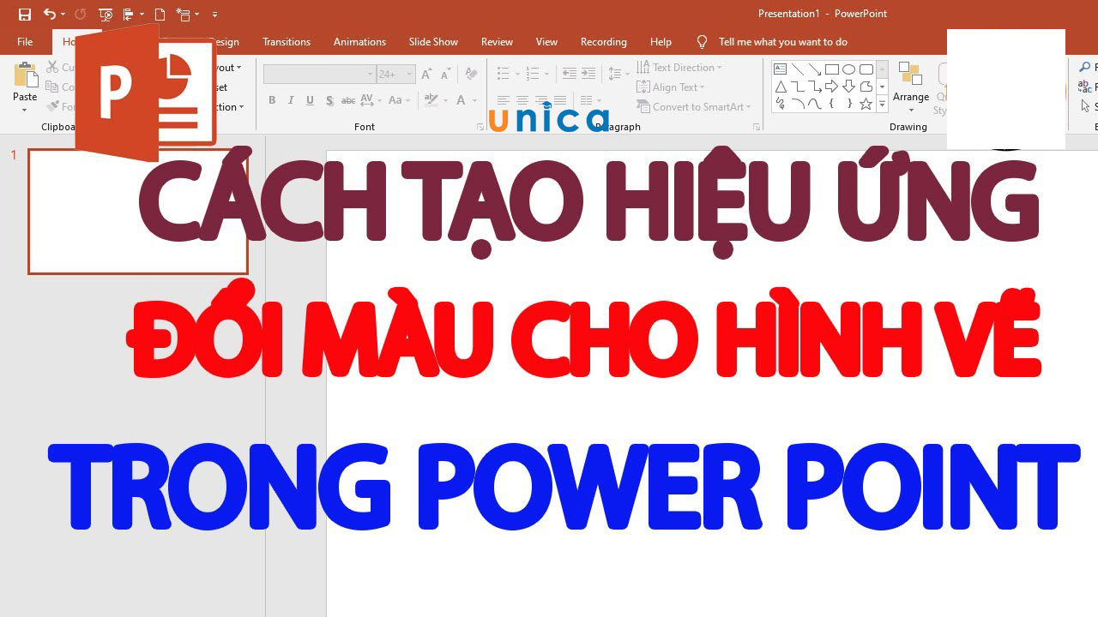Image resolution: width=1098 pixels, height=617 pixels.
Task: Undo the last action
Action: [x=49, y=15]
